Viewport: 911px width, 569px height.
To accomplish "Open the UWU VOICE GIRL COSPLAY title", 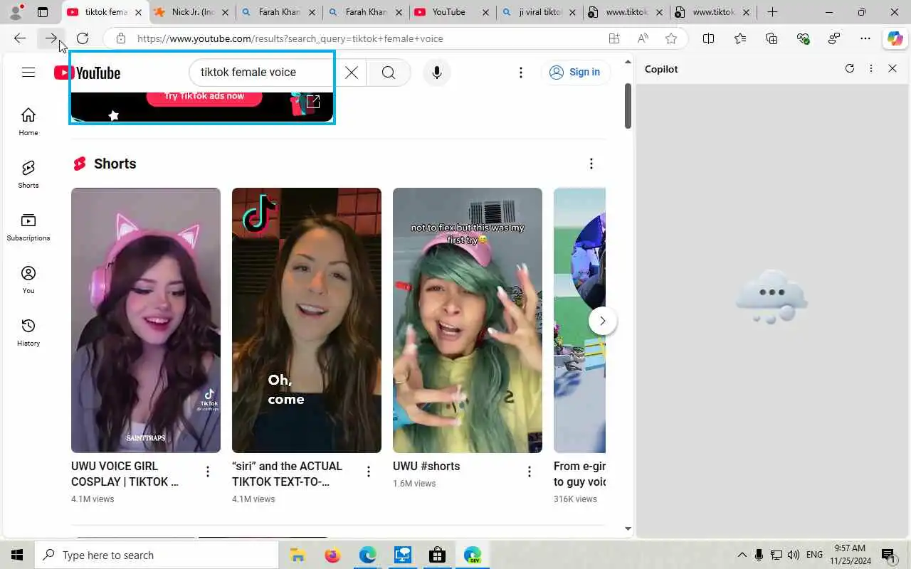I will tap(127, 474).
